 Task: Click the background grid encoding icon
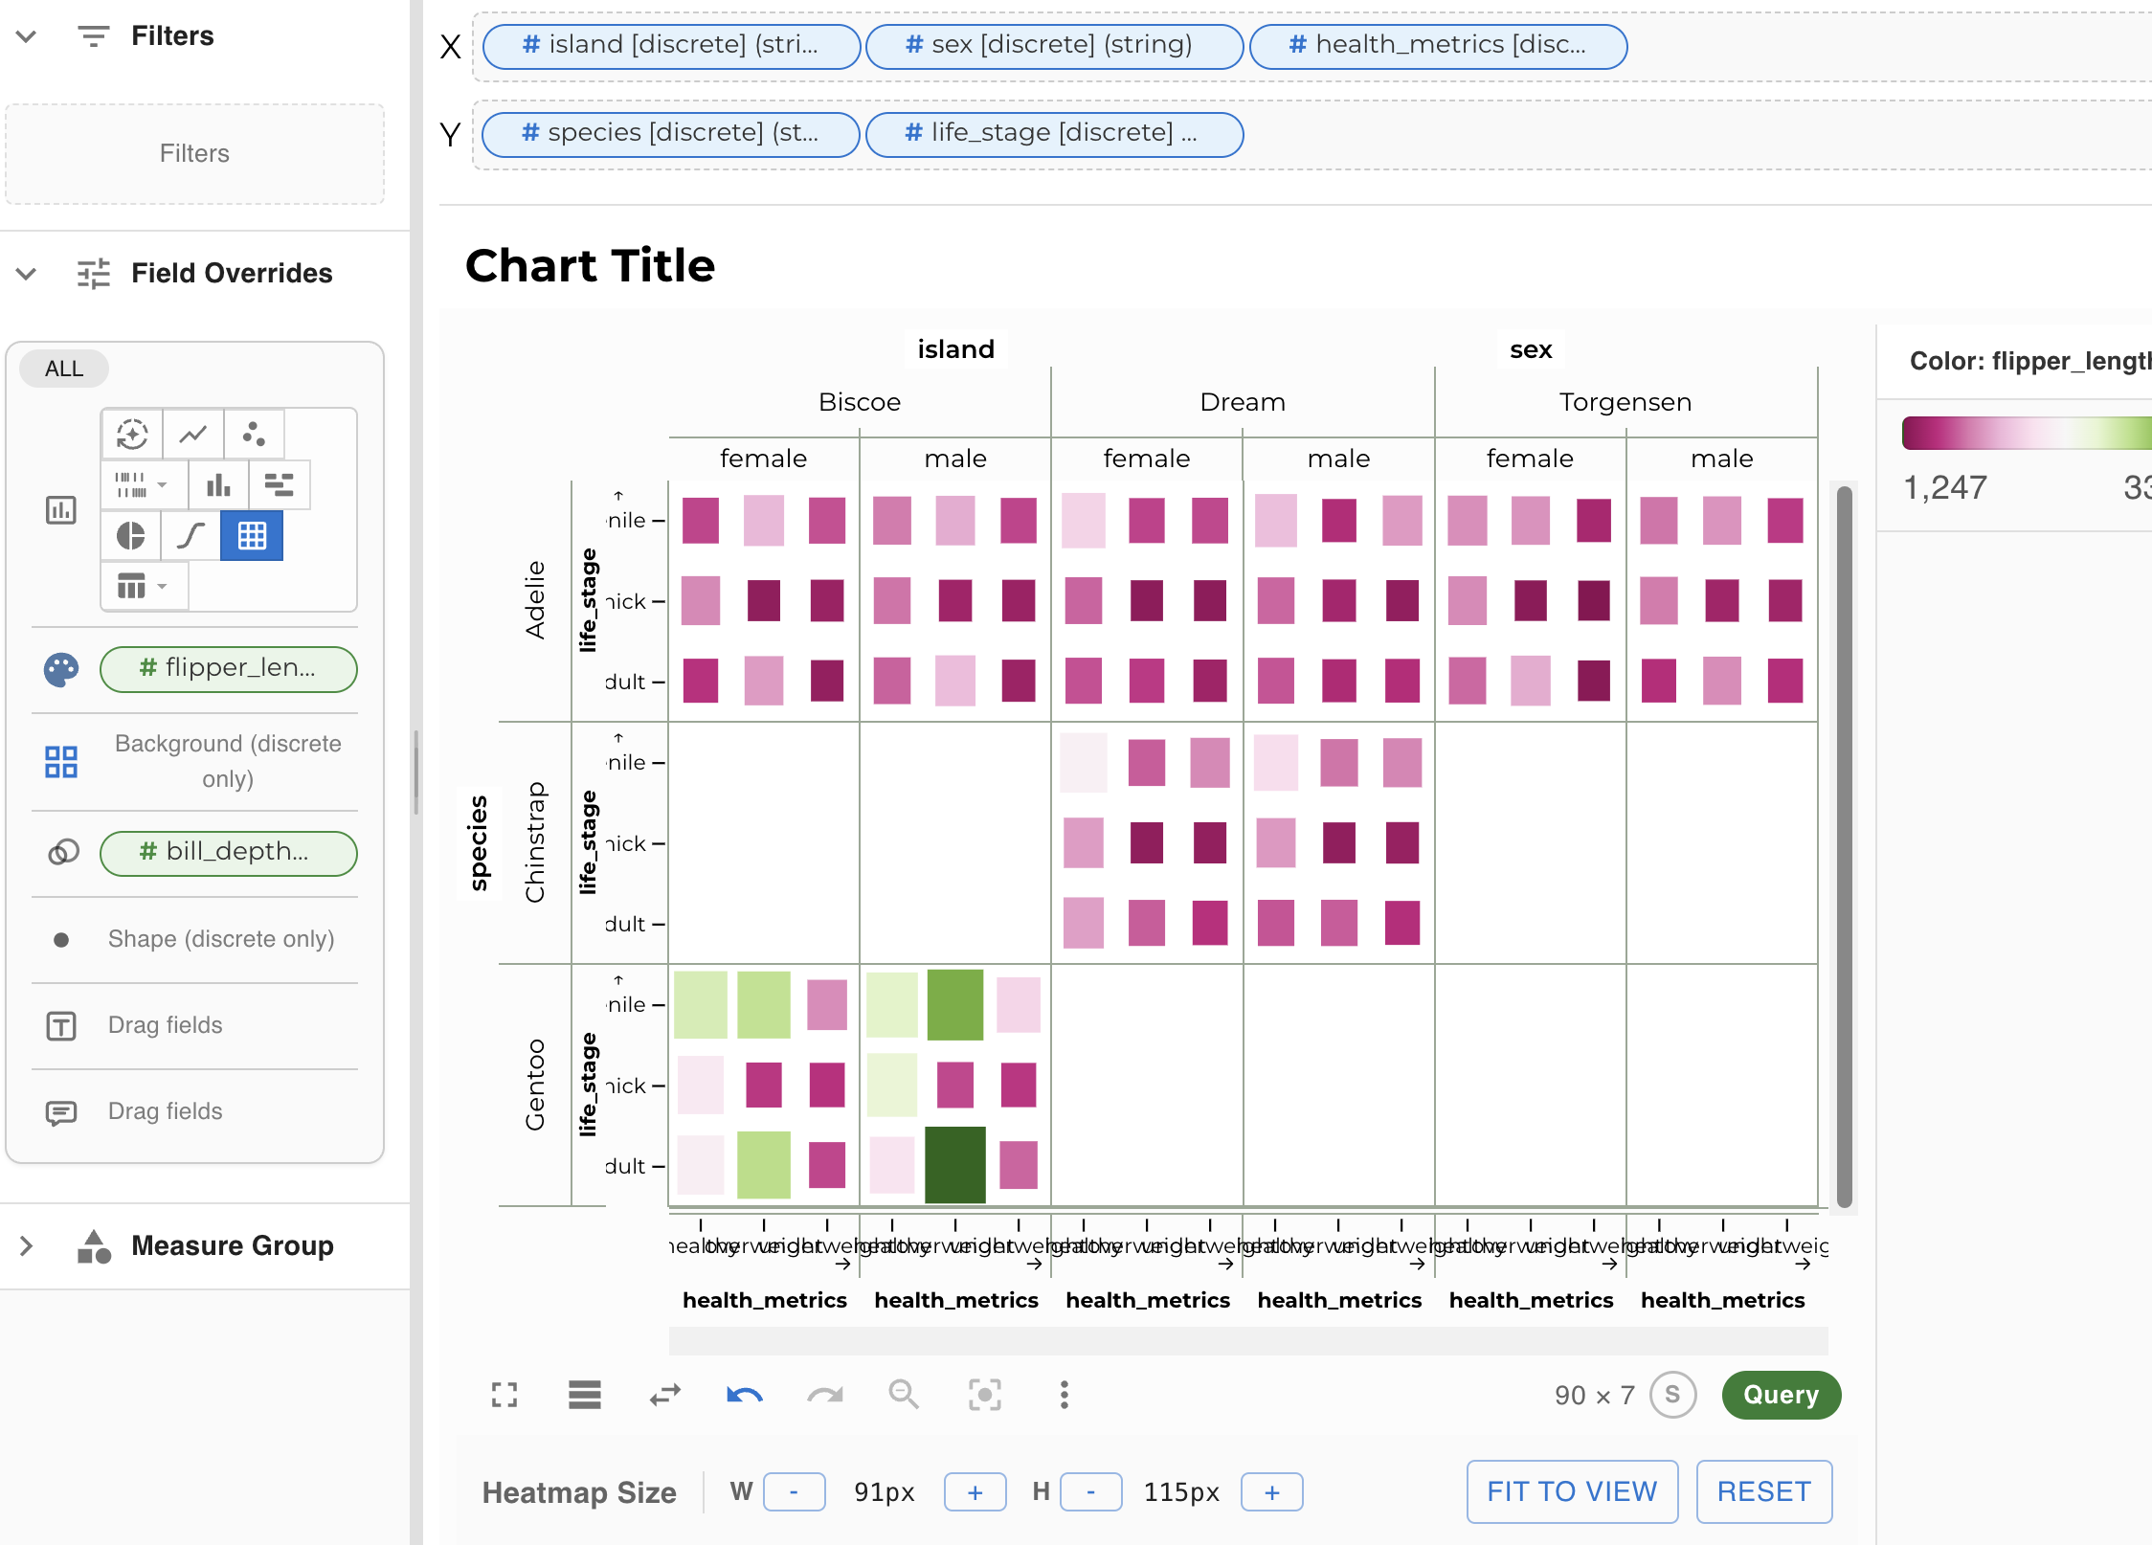61,761
